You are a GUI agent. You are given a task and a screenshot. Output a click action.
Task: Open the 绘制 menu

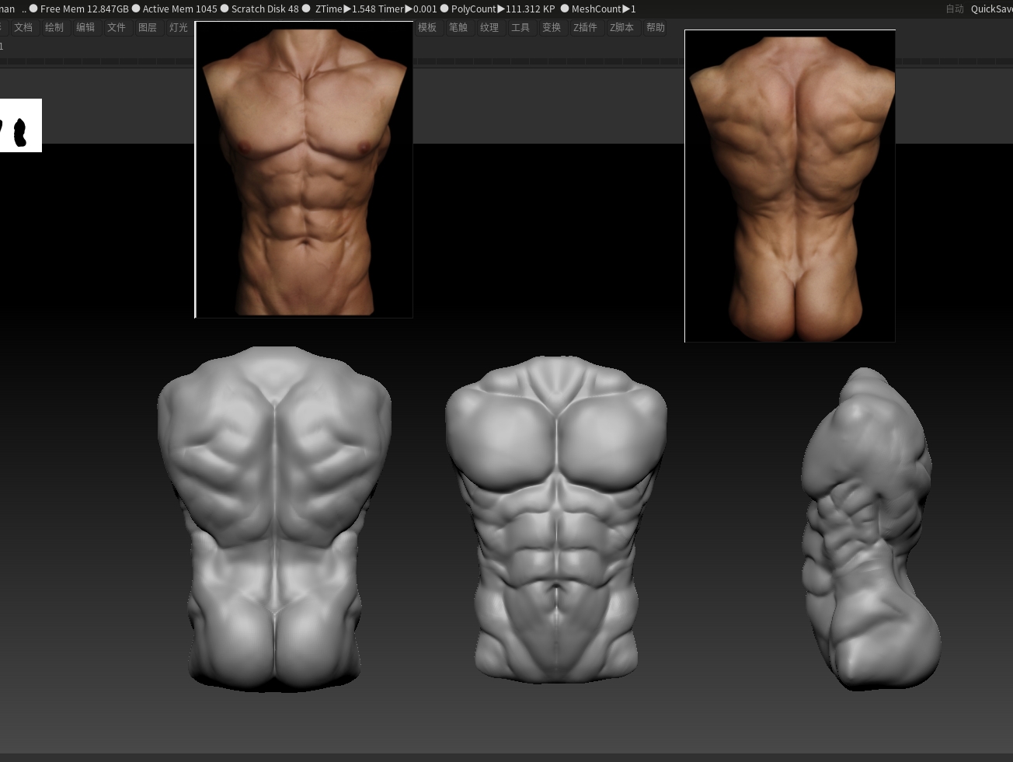(54, 27)
